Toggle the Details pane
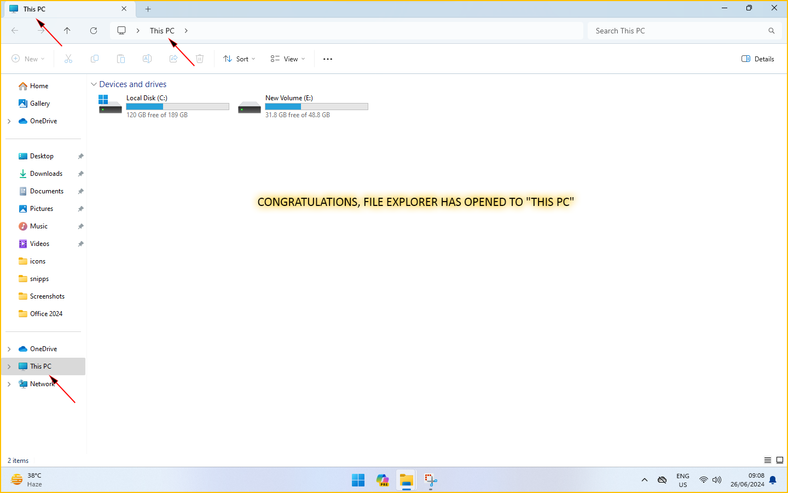788x493 pixels. [758, 59]
